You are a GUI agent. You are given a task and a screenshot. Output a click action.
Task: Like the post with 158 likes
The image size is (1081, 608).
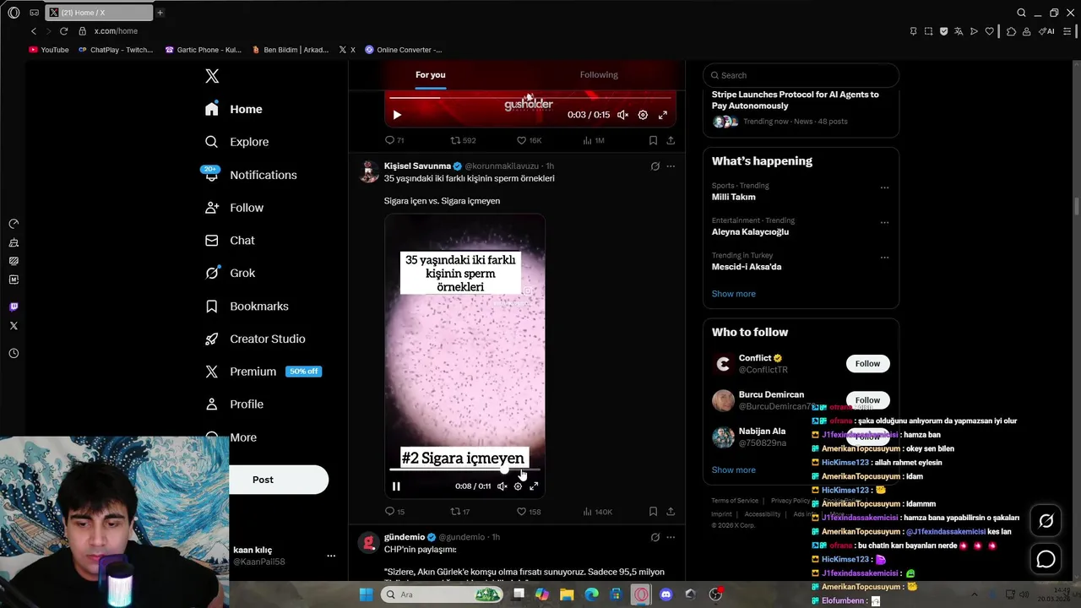tap(529, 512)
